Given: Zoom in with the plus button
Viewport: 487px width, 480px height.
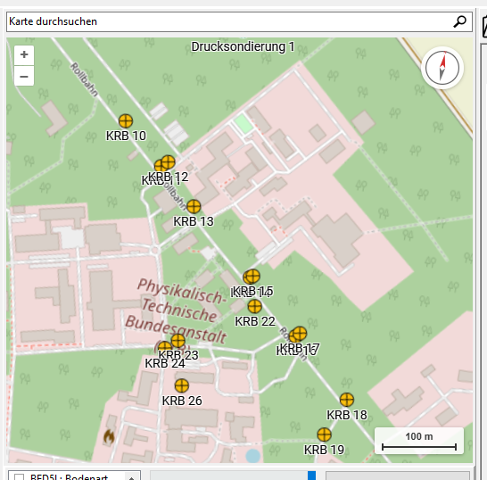Looking at the screenshot, I should point(24,55).
